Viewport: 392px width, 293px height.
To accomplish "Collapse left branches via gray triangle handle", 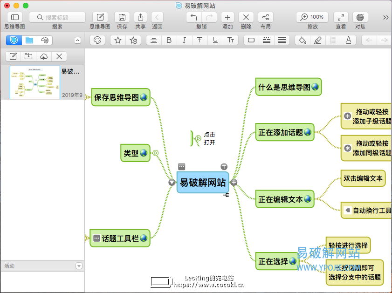I will coord(172,182).
